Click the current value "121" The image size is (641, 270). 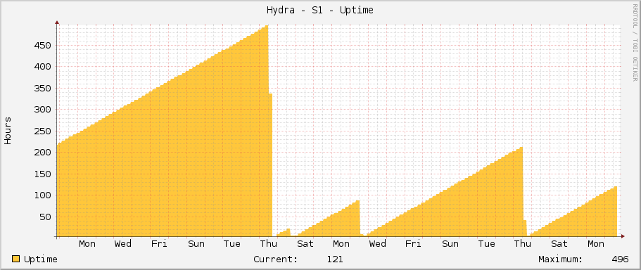pyautogui.click(x=335, y=259)
